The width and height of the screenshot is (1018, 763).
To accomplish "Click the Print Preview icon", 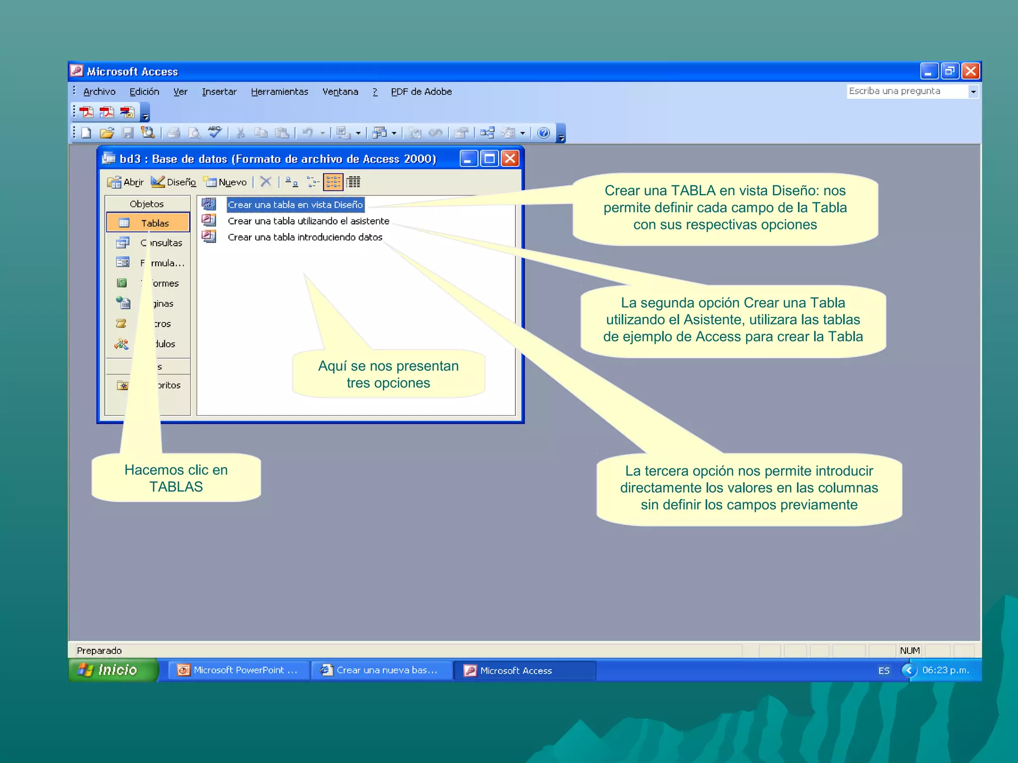I will 194,133.
